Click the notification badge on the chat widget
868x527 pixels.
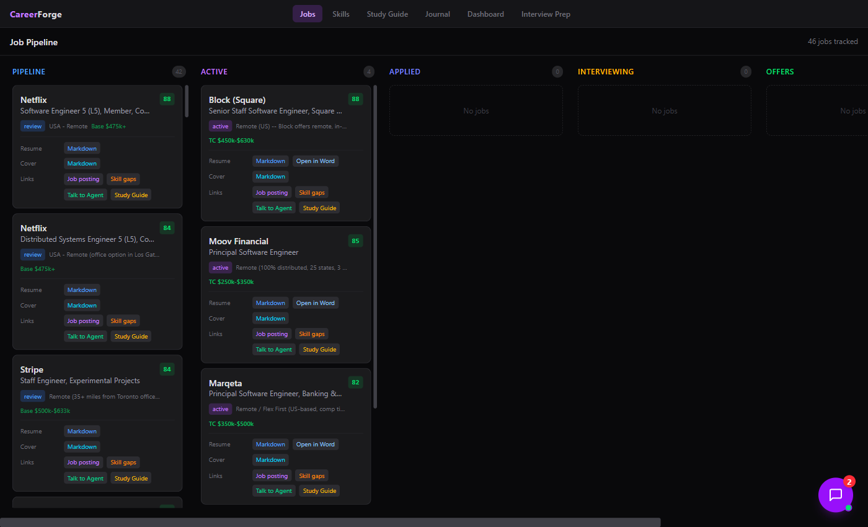(848, 481)
